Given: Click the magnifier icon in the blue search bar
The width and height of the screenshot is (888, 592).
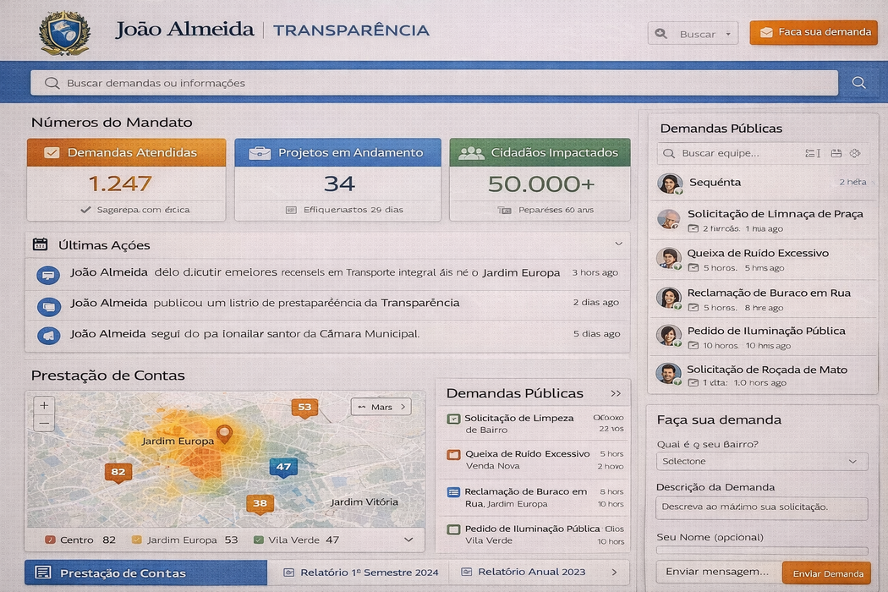Looking at the screenshot, I should (858, 83).
